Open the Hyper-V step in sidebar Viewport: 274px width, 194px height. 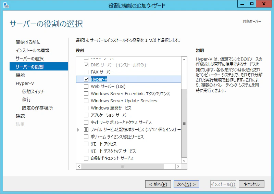(25, 83)
